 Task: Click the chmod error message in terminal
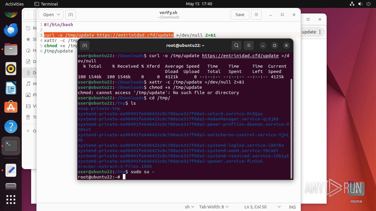pyautogui.click(x=158, y=93)
